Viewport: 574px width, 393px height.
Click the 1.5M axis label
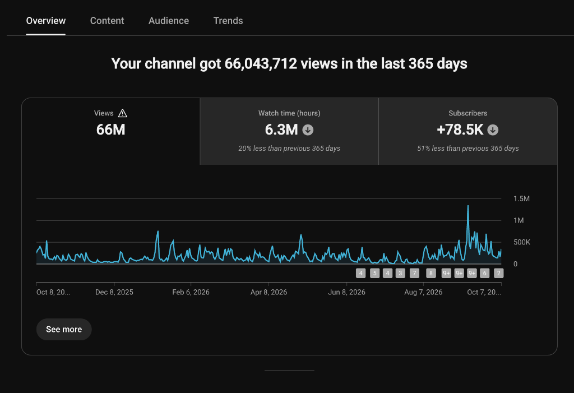tap(521, 198)
